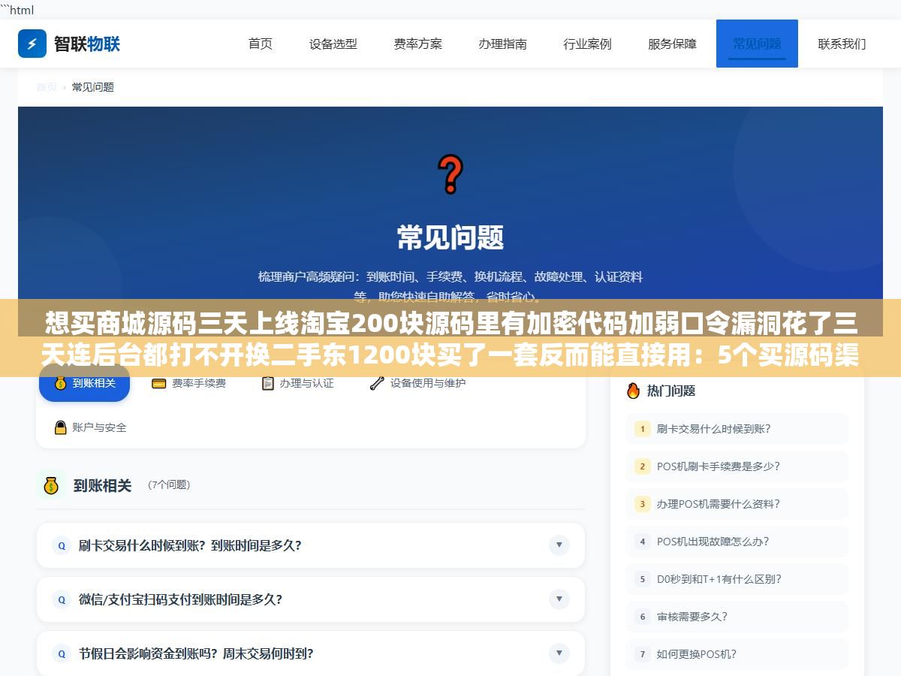The height and width of the screenshot is (676, 901).
Task: Expand 刷卡交易什么时候到账 question arrow
Action: point(559,545)
